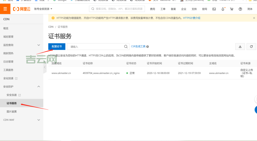Open the orange hamburger menu
The width and height of the screenshot is (257, 141).
click(x=5, y=9)
